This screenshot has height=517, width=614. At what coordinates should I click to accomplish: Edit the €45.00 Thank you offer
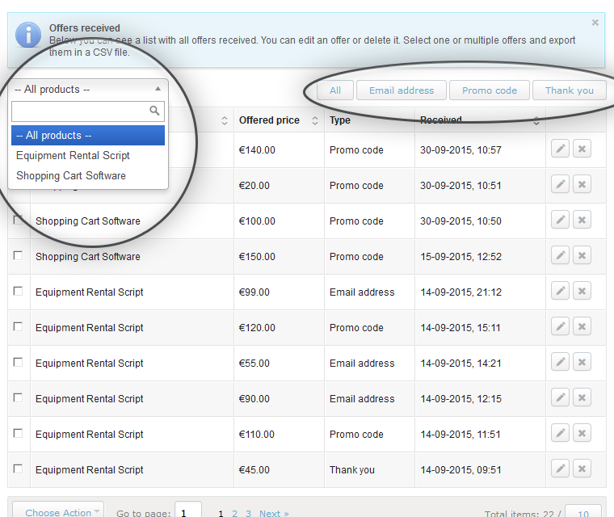560,469
